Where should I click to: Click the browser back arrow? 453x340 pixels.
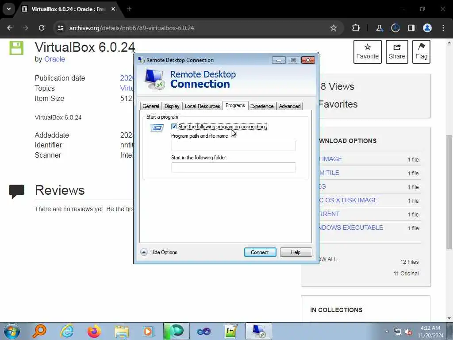pyautogui.click(x=10, y=28)
